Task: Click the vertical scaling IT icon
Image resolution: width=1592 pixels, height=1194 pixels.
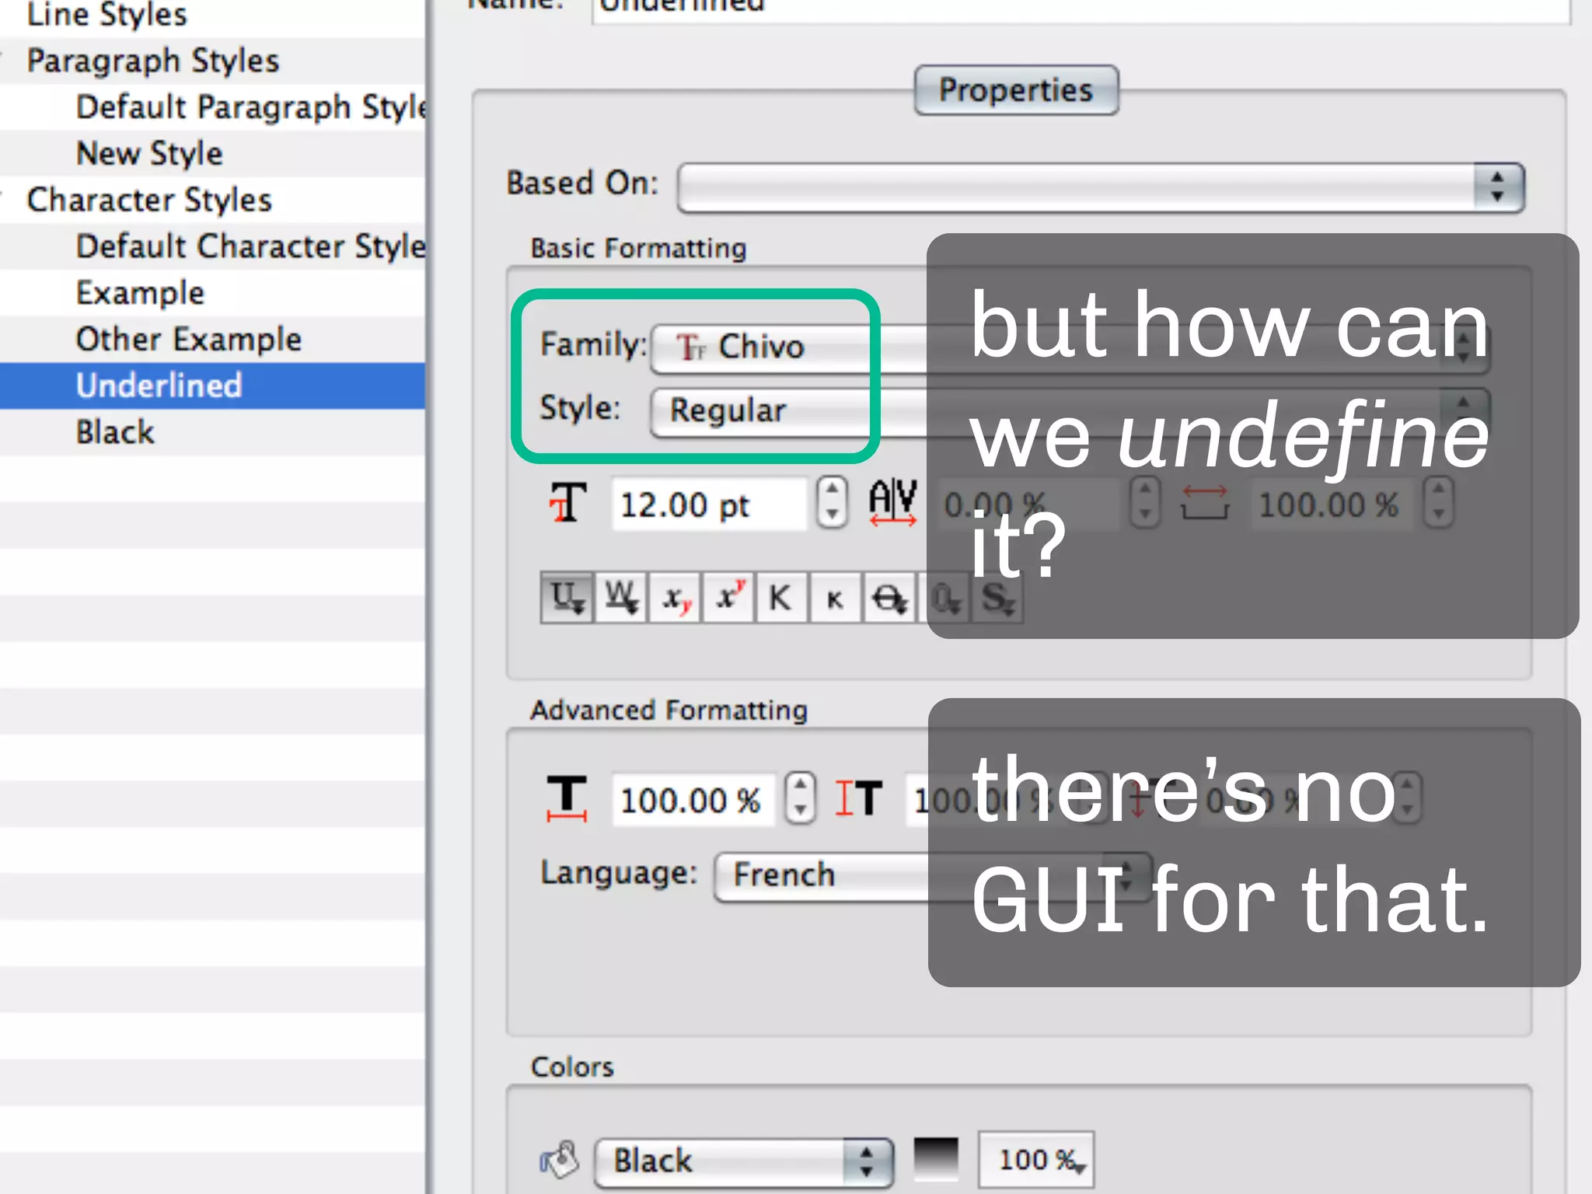Action: pyautogui.click(x=859, y=798)
